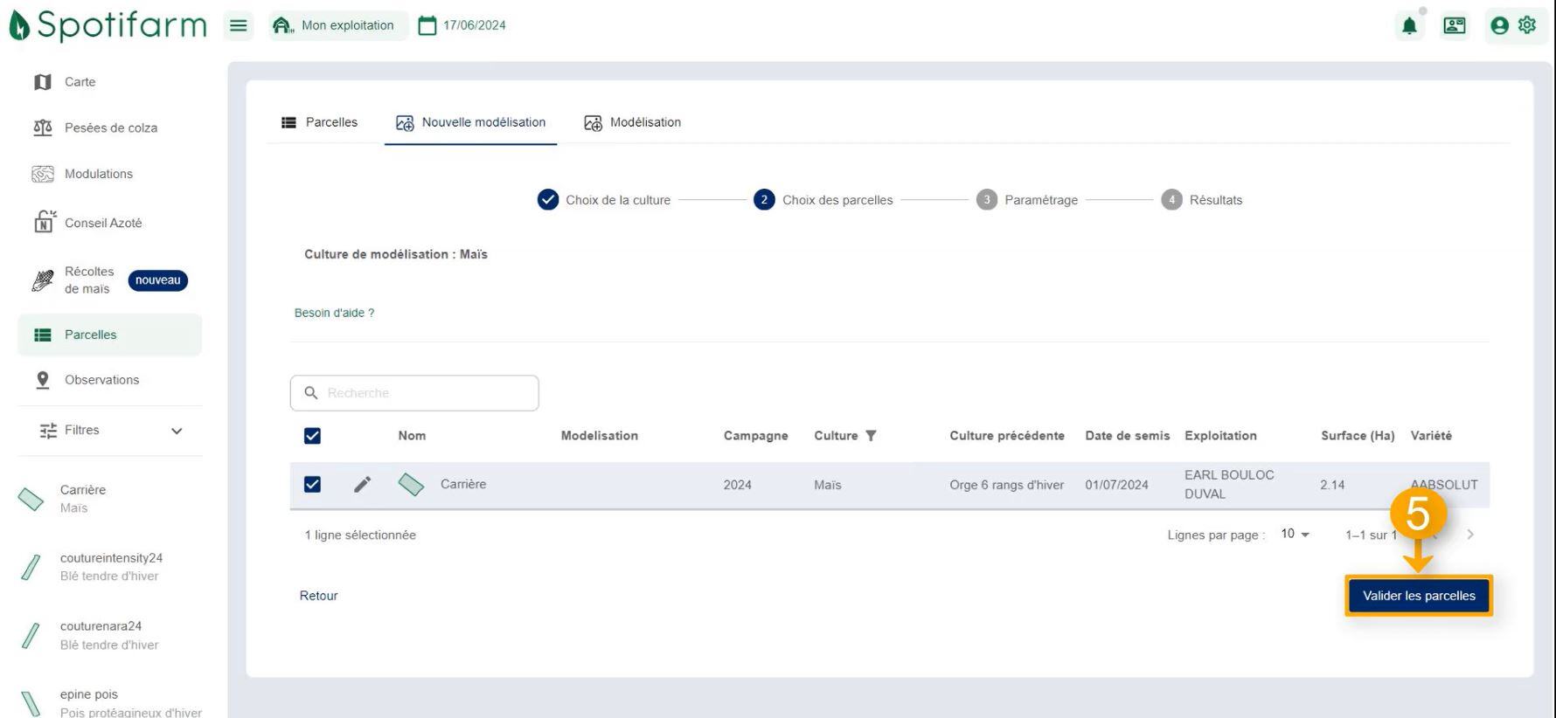Open the lines per page dropdown
This screenshot has height=718, width=1556.
1295,534
